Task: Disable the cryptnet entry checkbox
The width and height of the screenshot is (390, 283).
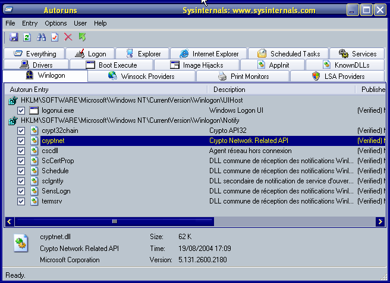Action: (21, 141)
